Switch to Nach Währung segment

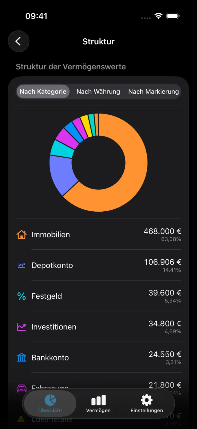[x=98, y=92]
